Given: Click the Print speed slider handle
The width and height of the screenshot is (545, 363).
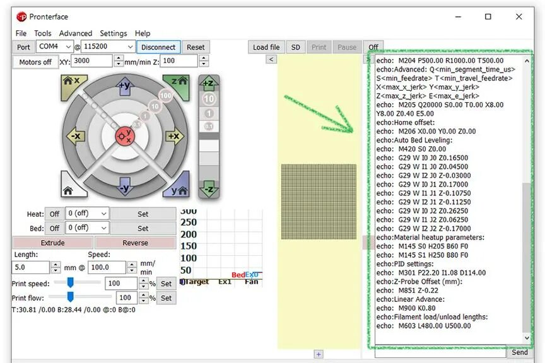Looking at the screenshot, I should click(71, 282).
